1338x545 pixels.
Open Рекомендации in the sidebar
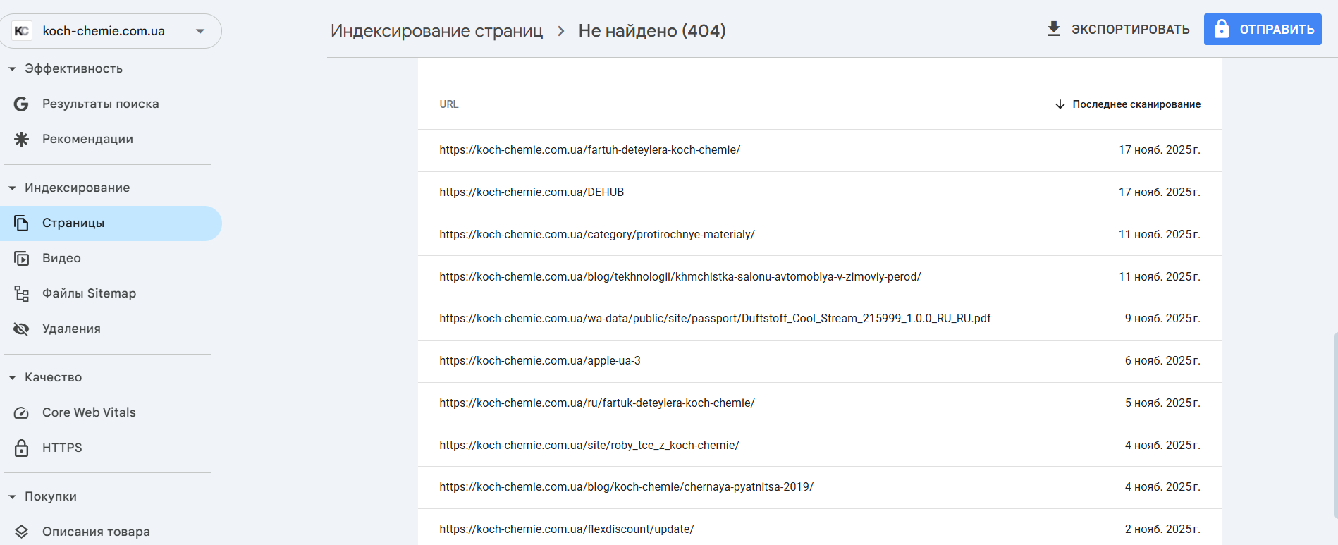[x=111, y=139]
